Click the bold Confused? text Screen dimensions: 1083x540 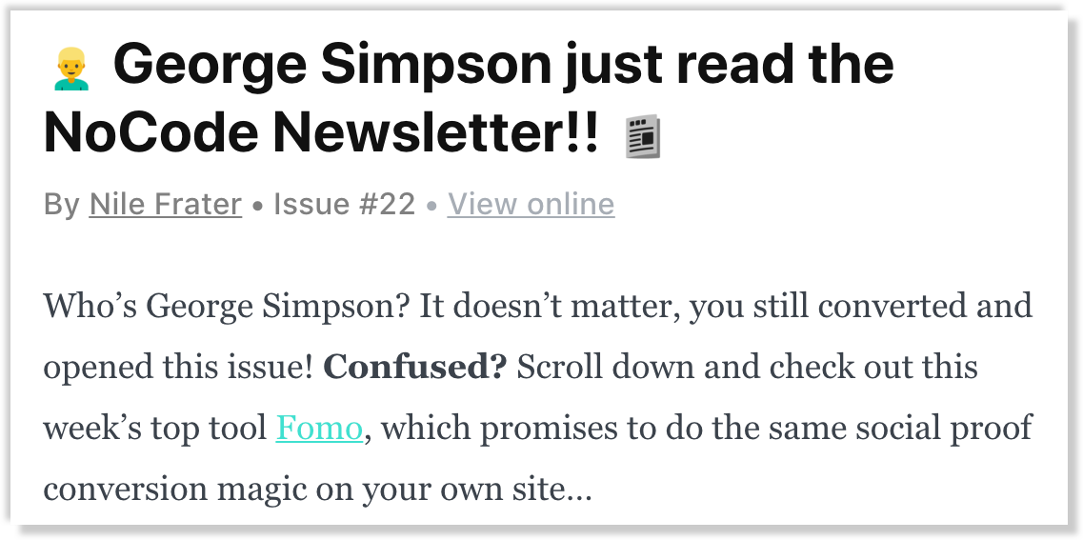(415, 368)
